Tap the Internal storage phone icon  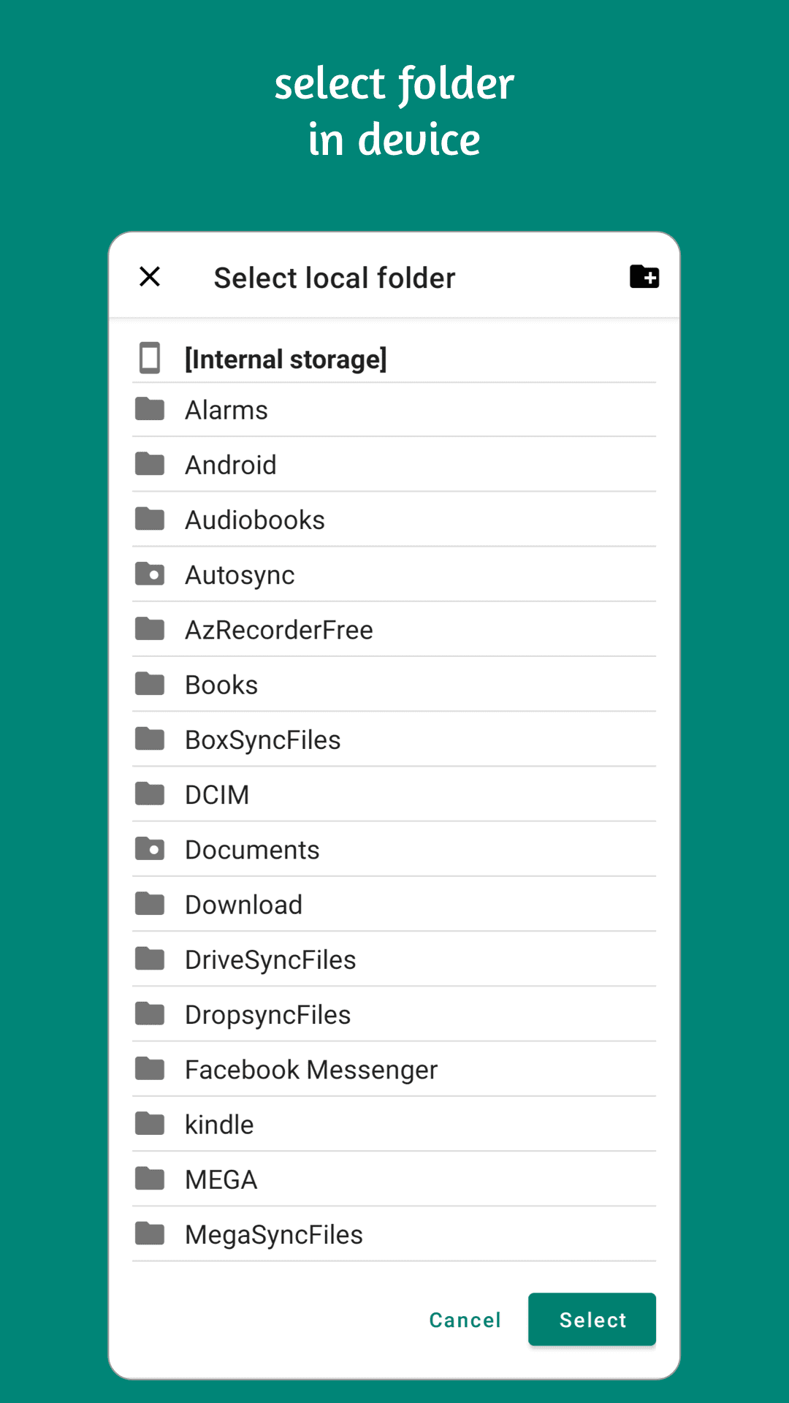pyautogui.click(x=150, y=358)
